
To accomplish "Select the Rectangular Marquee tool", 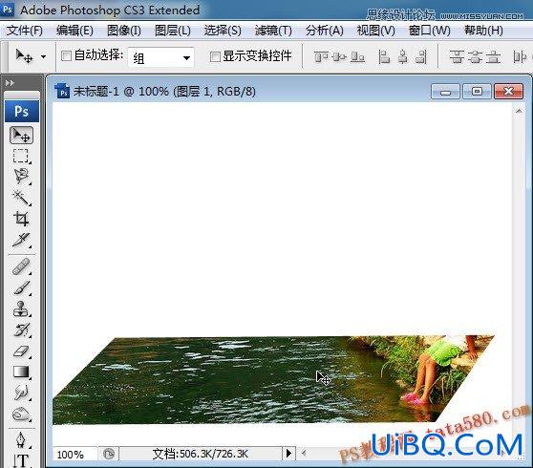I will (x=21, y=156).
